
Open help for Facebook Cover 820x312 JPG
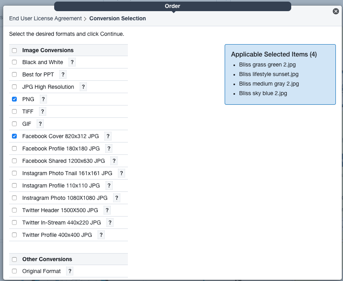(x=108, y=136)
